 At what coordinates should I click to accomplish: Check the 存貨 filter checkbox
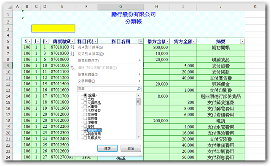[x=85, y=126]
